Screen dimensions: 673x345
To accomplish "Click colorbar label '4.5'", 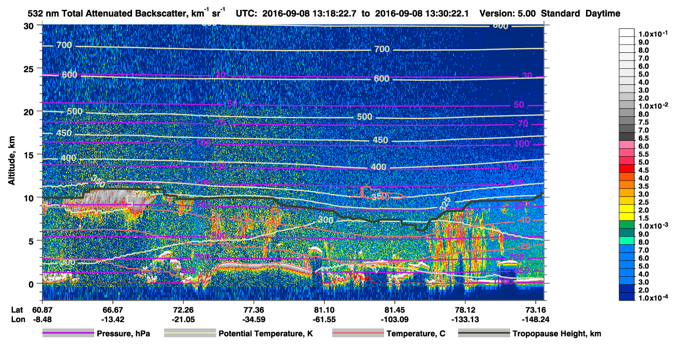I will point(644,171).
